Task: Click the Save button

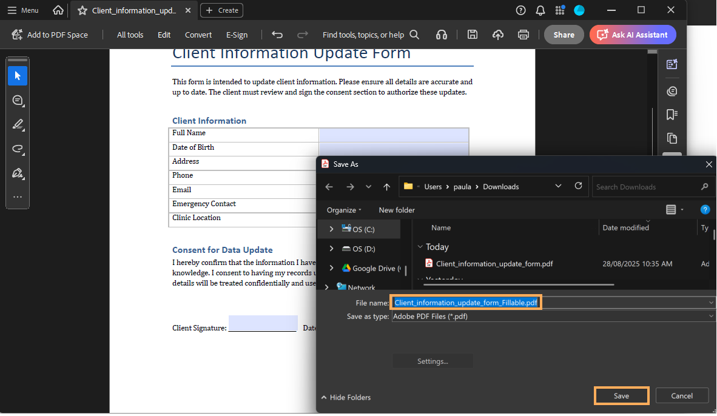Action: (x=621, y=396)
